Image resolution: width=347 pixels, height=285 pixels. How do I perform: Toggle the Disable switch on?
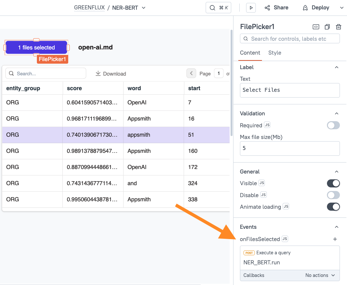[x=333, y=195]
